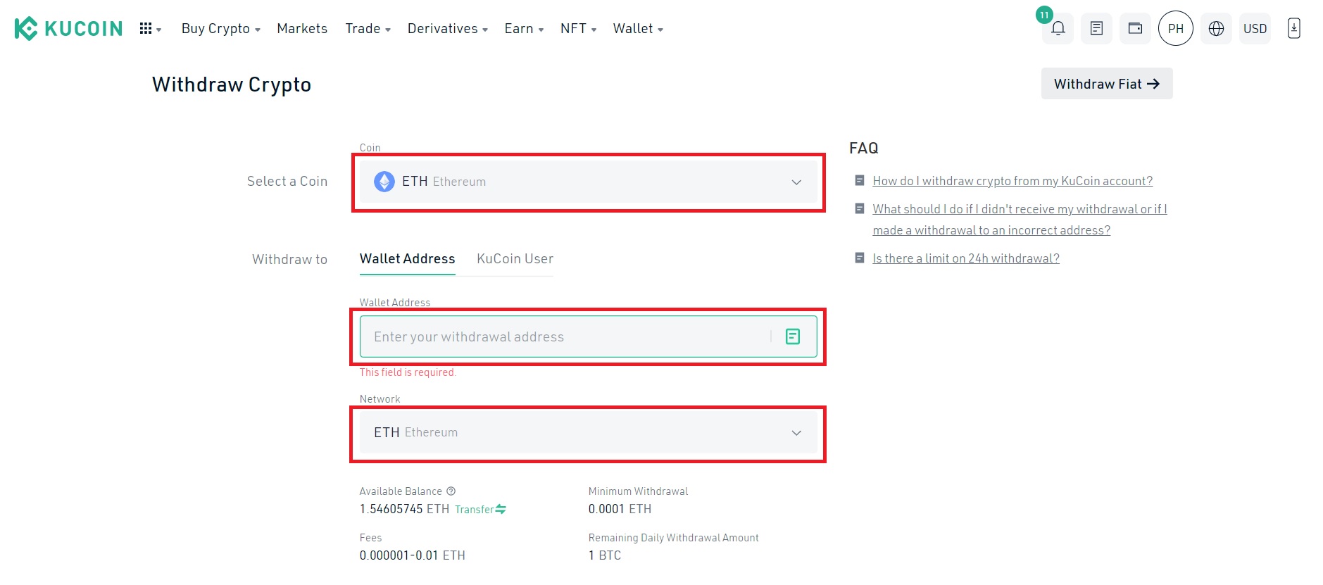This screenshot has width=1323, height=585.
Task: Expand the Derivatives menu
Action: click(448, 29)
